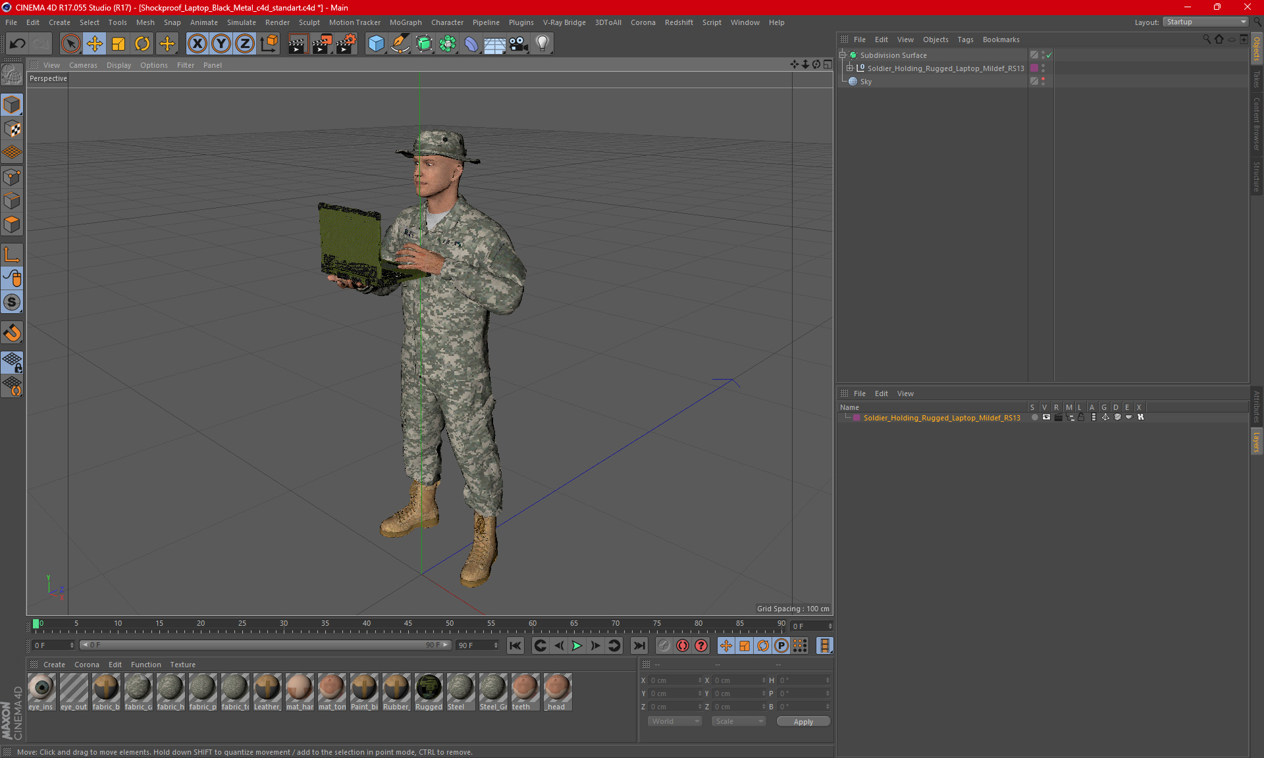
Task: Open the Layout Startup dropdown
Action: pyautogui.click(x=1205, y=22)
